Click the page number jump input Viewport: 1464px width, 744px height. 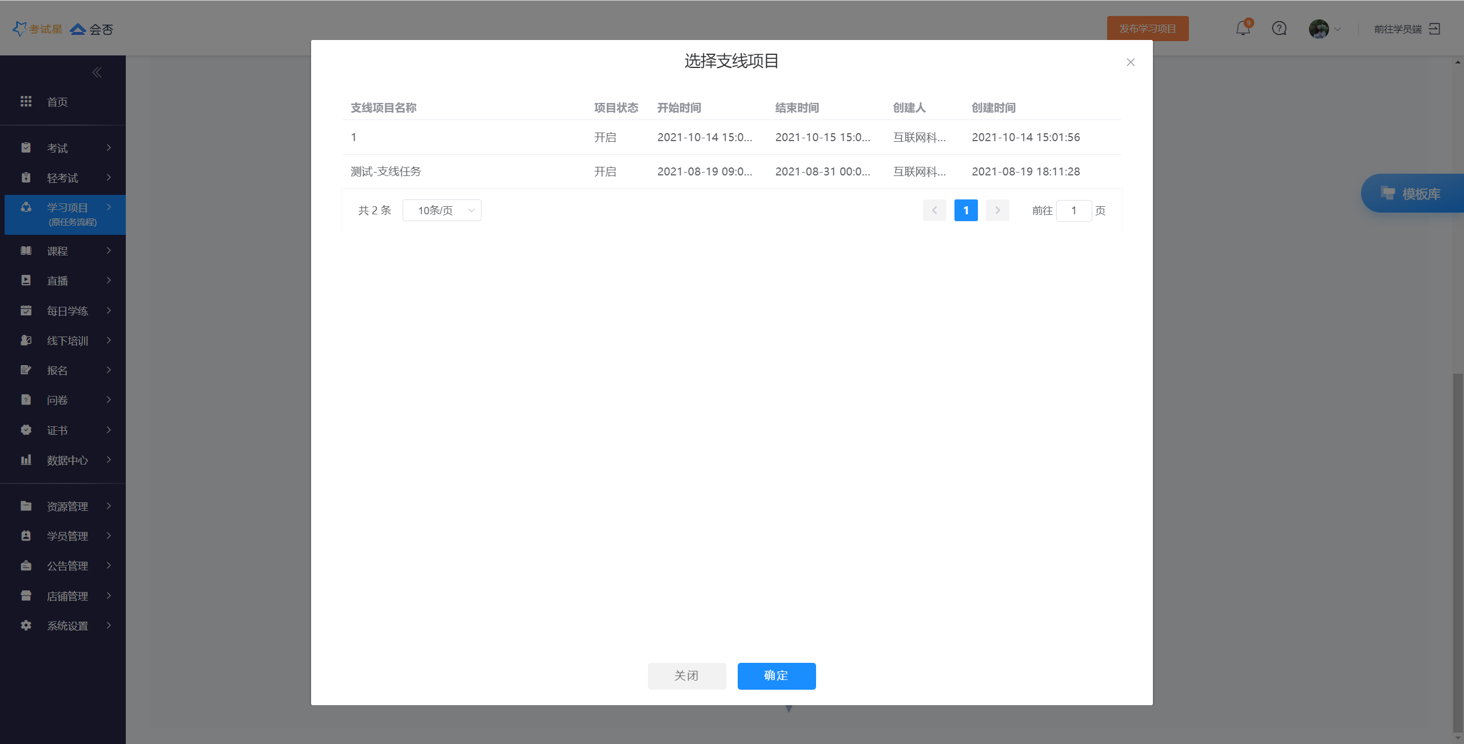click(1073, 210)
